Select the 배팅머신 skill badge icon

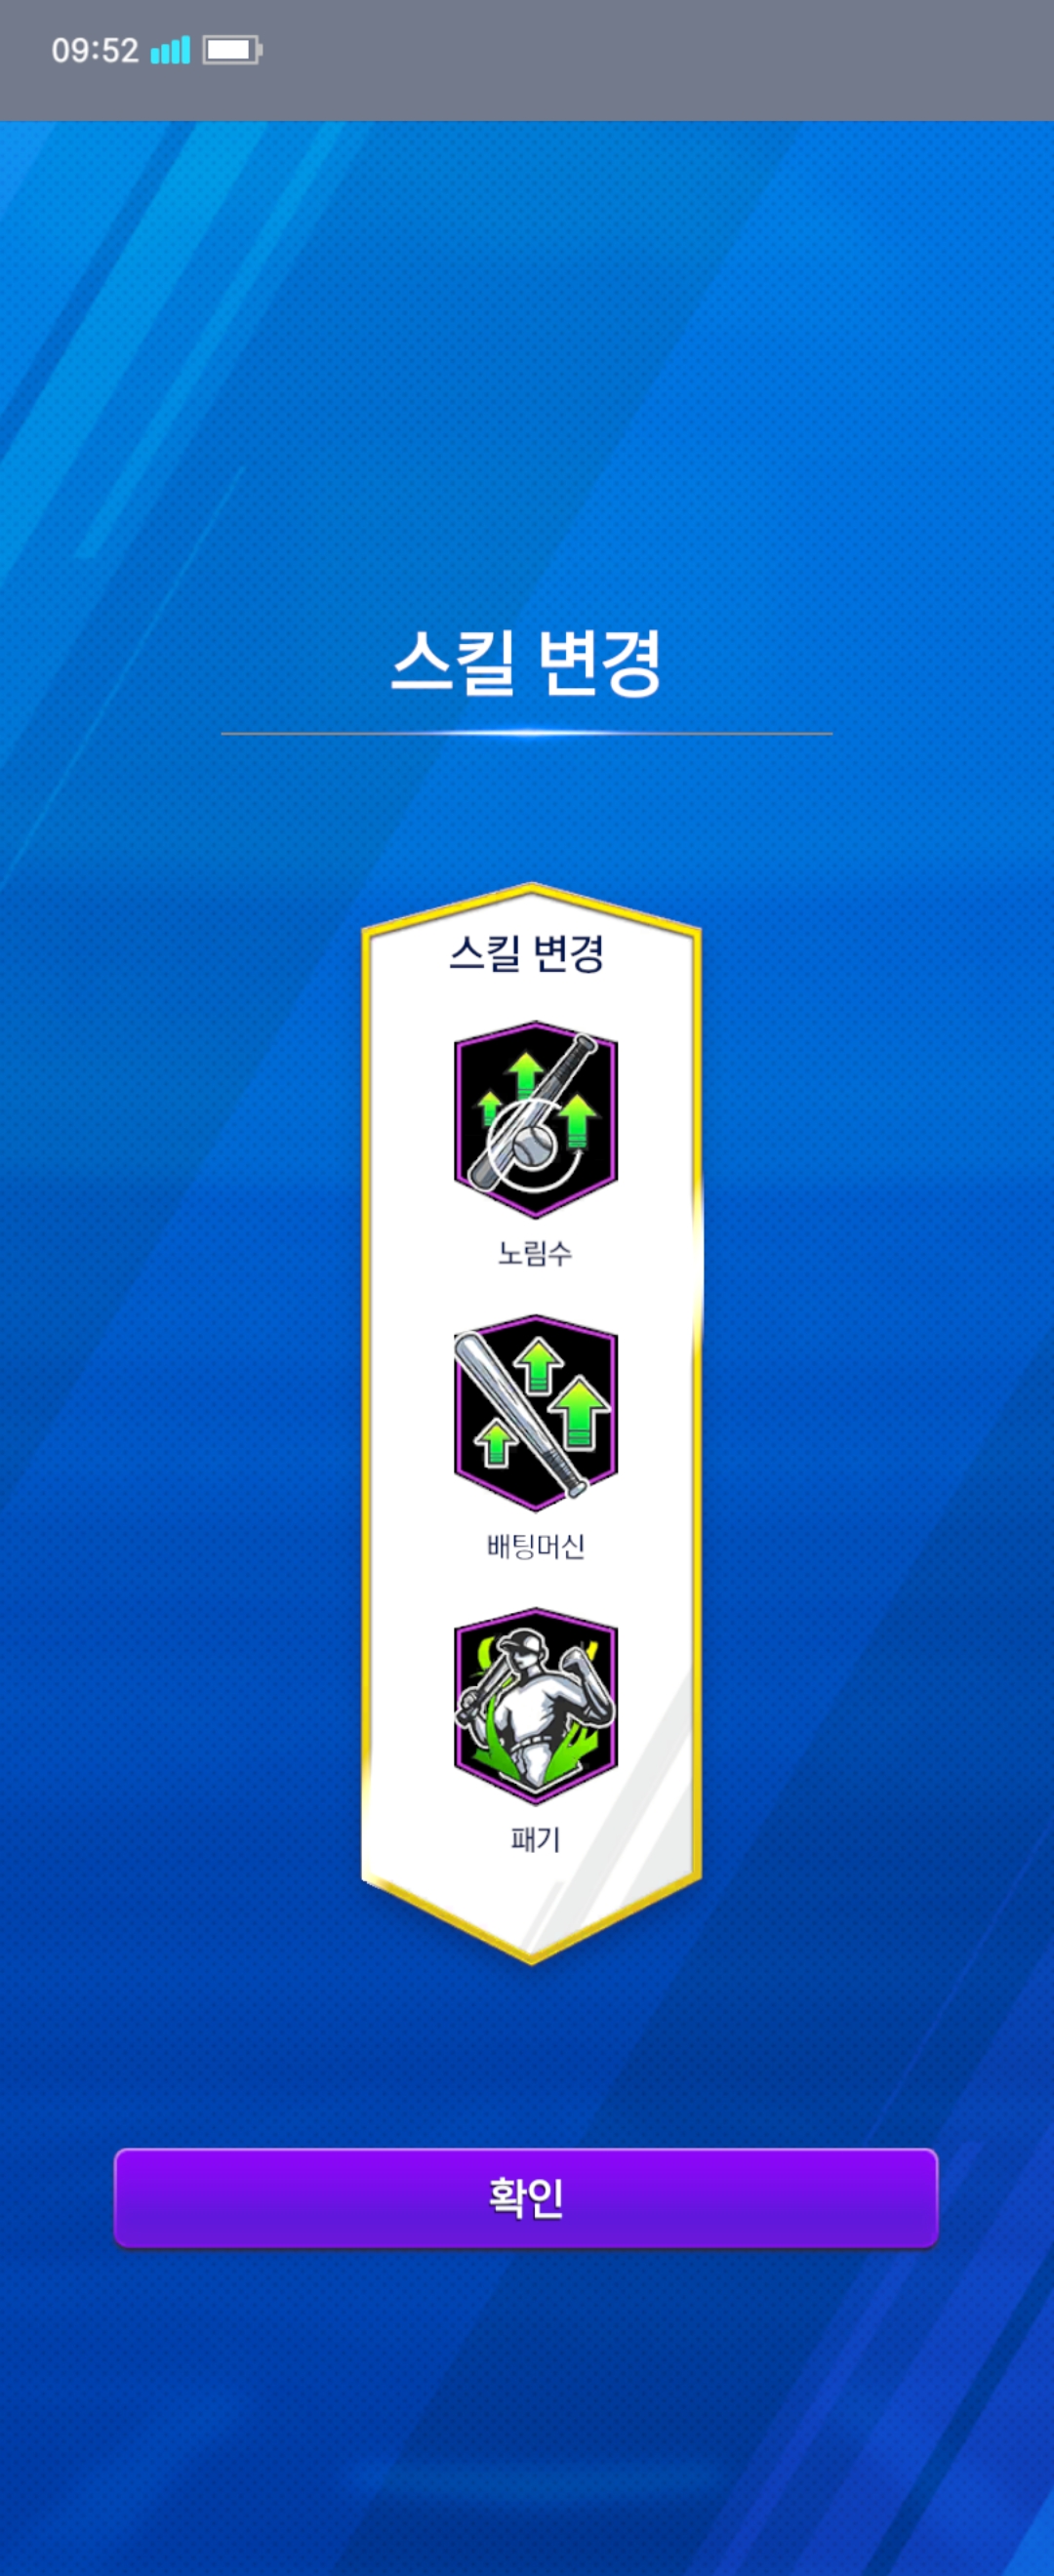click(x=535, y=1412)
